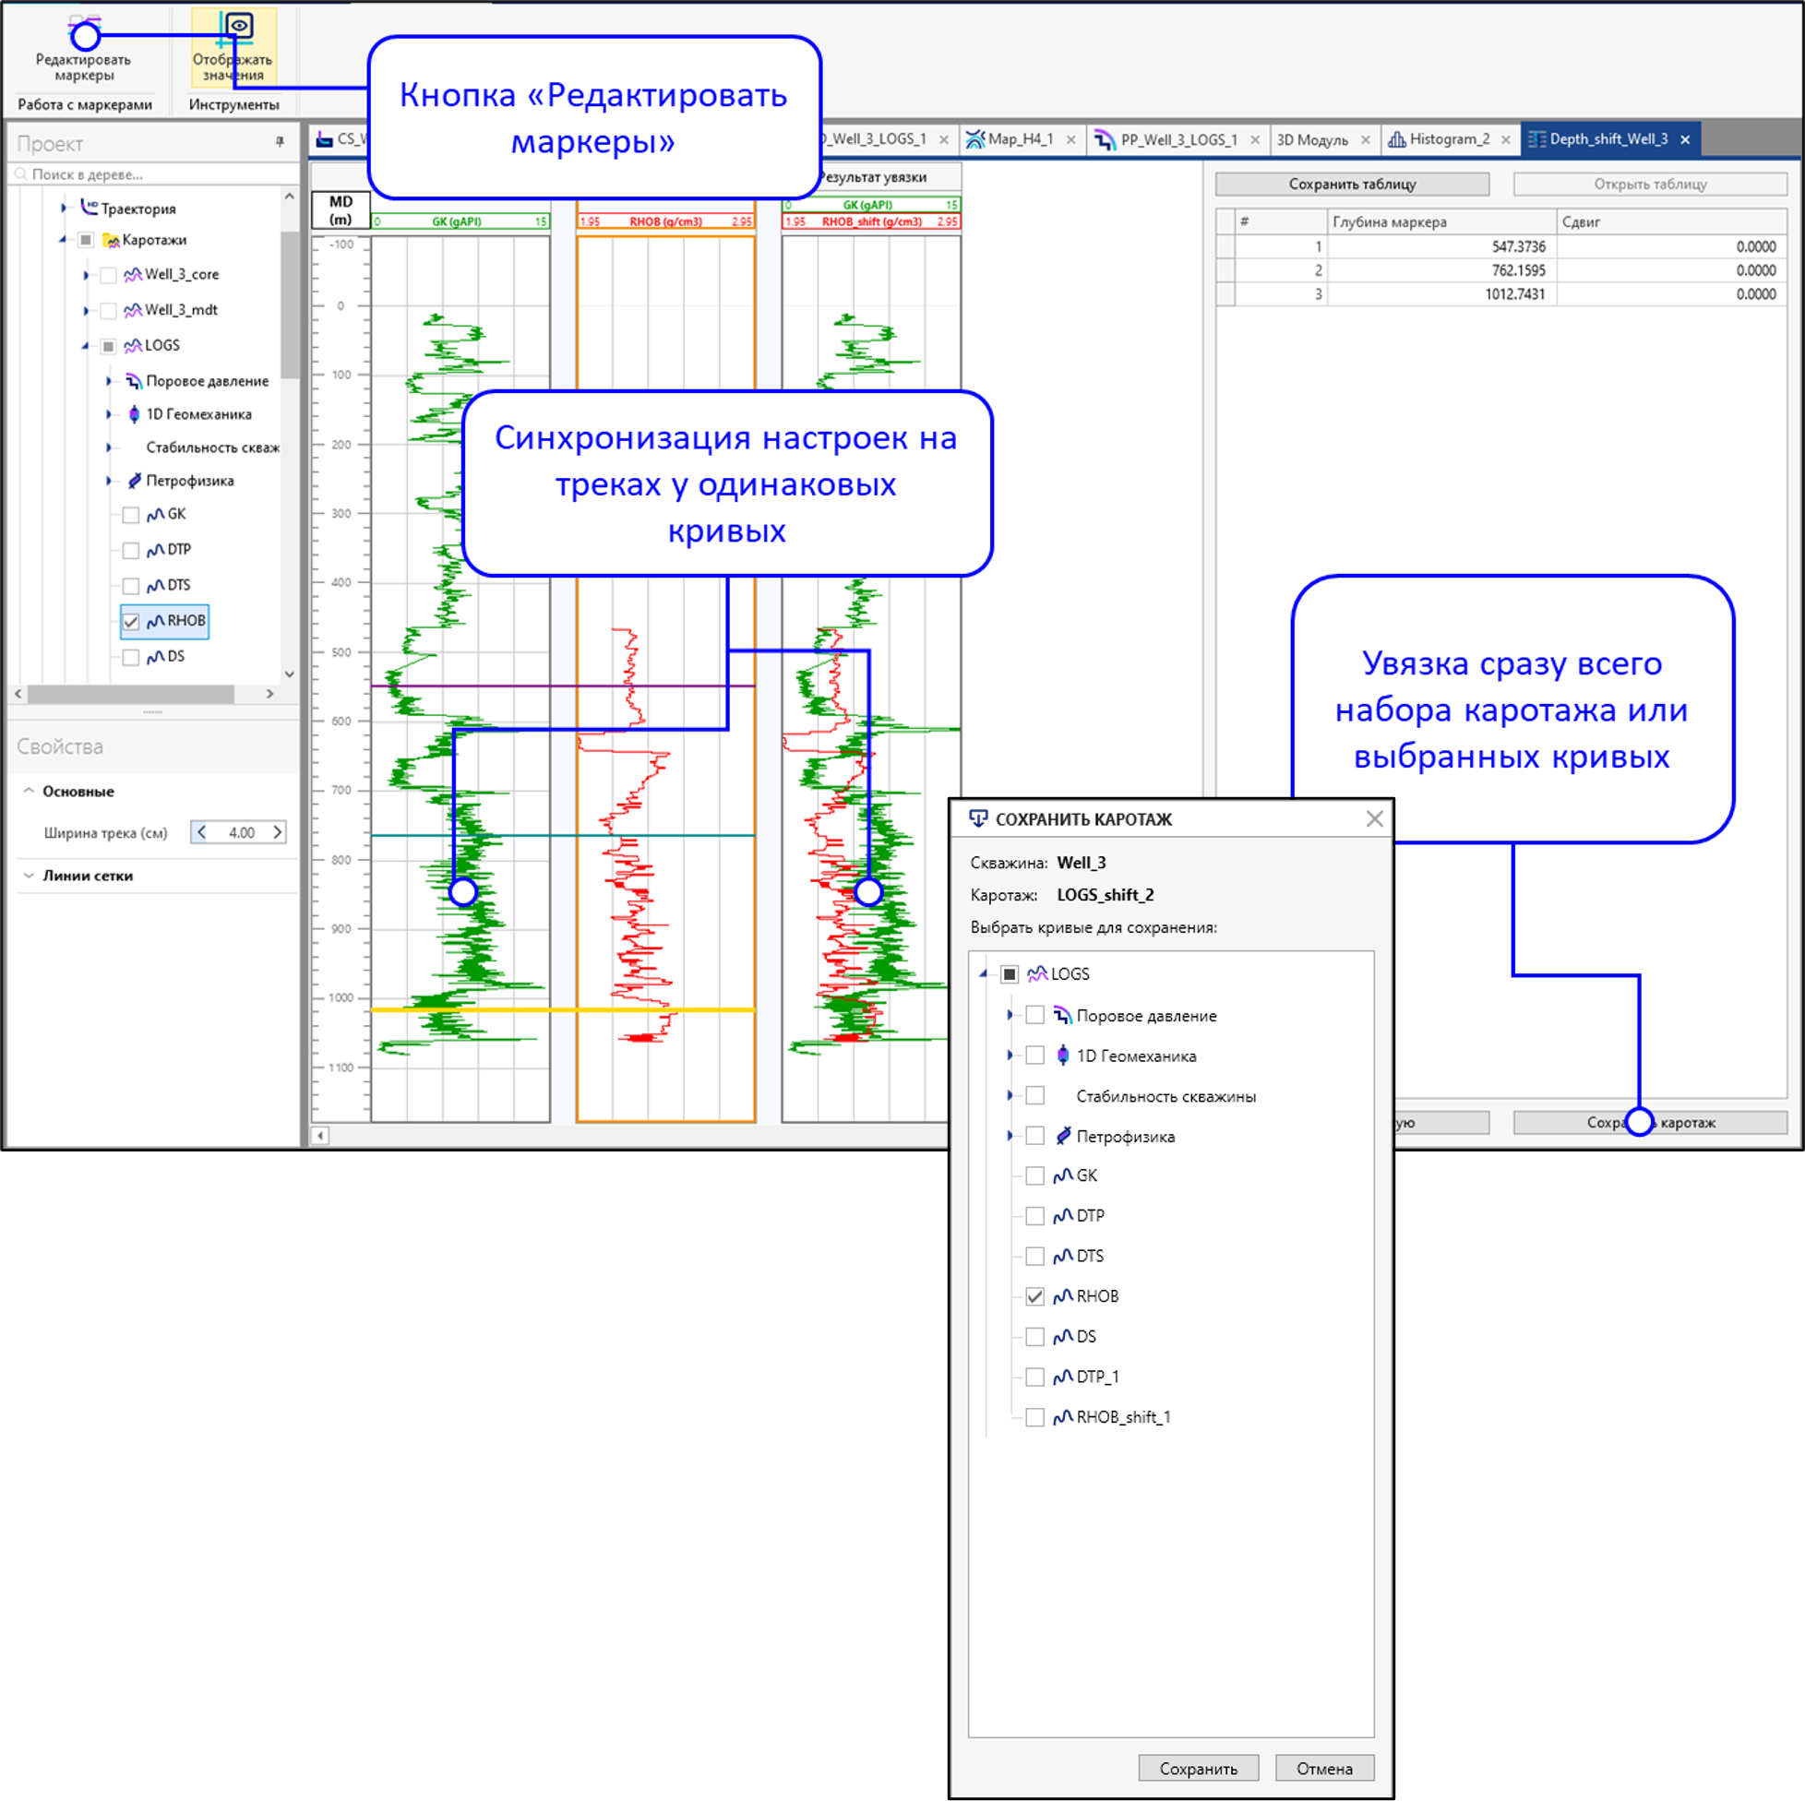Image resolution: width=1805 pixels, height=1801 pixels.
Task: Check GK checkbox in project tree
Action: click(x=131, y=516)
